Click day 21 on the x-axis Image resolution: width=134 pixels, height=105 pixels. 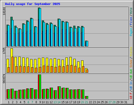(x=86, y=102)
